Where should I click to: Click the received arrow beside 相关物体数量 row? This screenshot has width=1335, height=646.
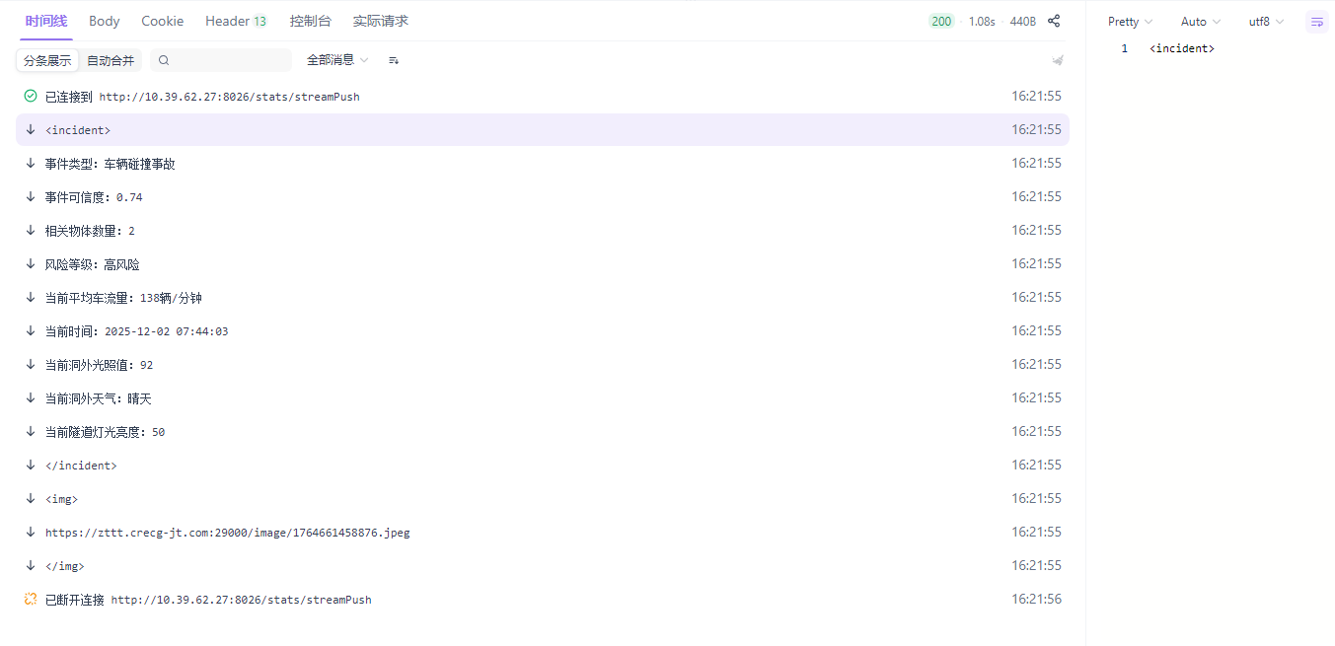pyautogui.click(x=31, y=230)
